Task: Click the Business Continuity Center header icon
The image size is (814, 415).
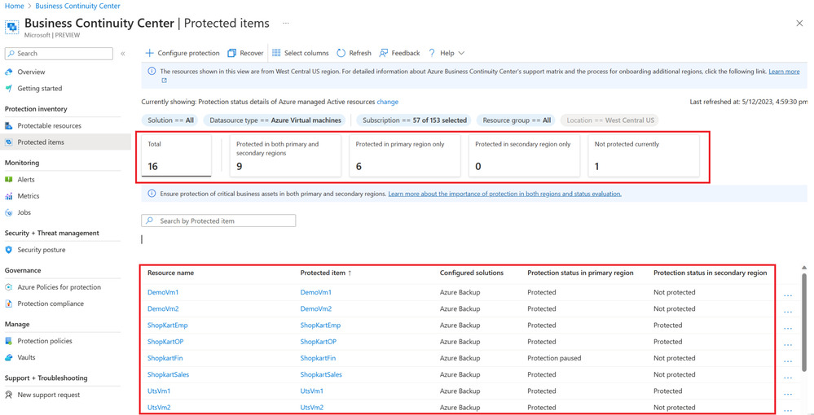Action: pyautogui.click(x=11, y=26)
